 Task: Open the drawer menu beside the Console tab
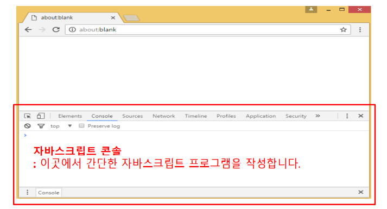27,192
